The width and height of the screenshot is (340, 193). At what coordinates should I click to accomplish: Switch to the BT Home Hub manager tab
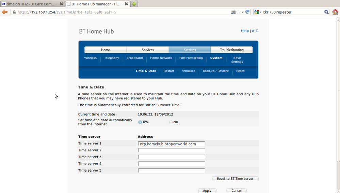tap(97, 4)
